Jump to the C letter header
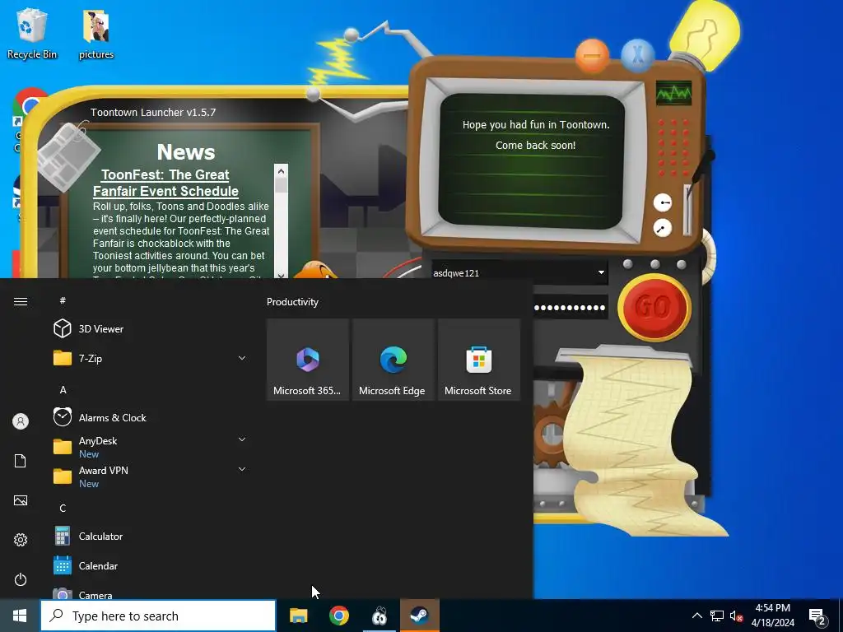The height and width of the screenshot is (632, 843). (63, 508)
